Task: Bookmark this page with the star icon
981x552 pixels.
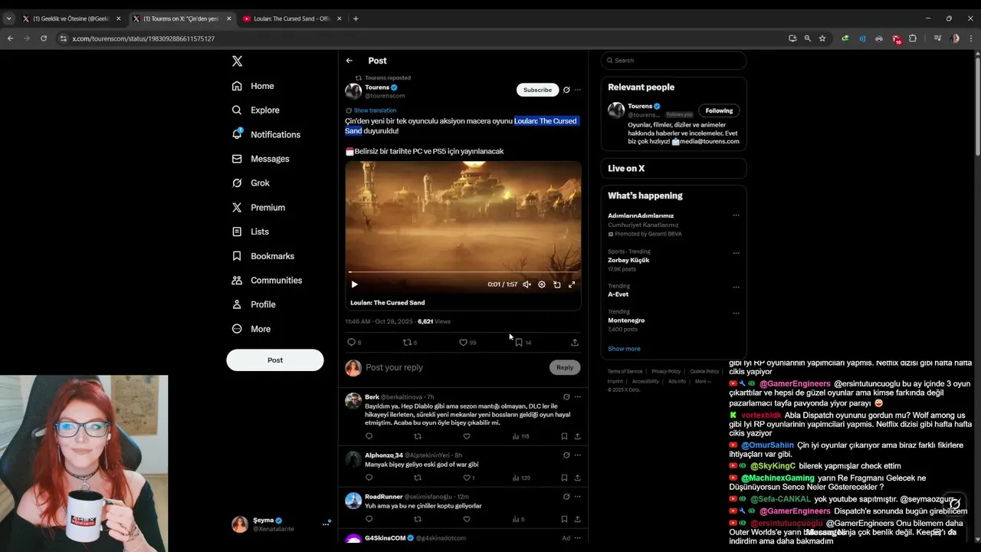Action: pos(822,38)
